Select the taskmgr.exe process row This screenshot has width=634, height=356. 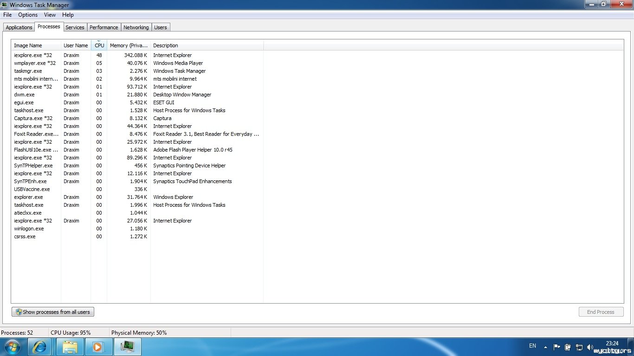coord(137,71)
